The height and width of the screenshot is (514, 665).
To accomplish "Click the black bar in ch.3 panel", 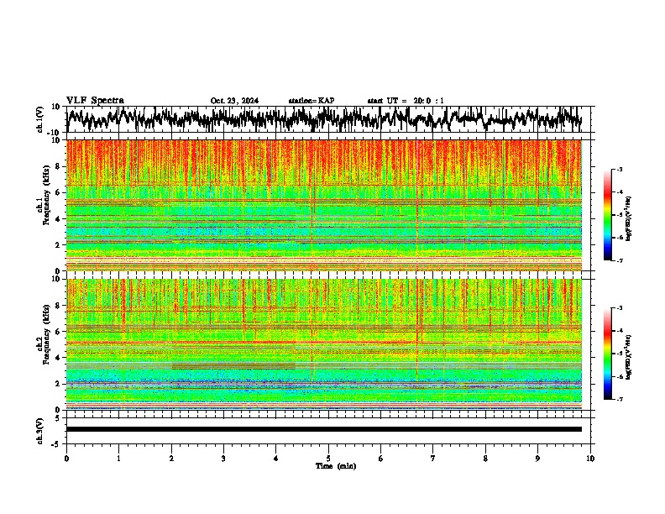I will click(324, 429).
